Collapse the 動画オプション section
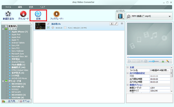 point(128,85)
